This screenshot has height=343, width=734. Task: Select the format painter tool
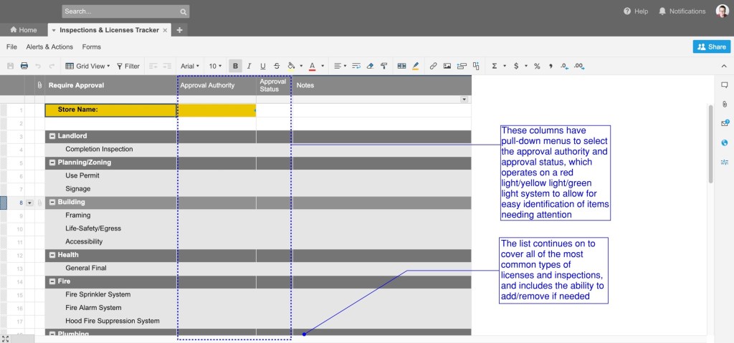[x=384, y=66]
